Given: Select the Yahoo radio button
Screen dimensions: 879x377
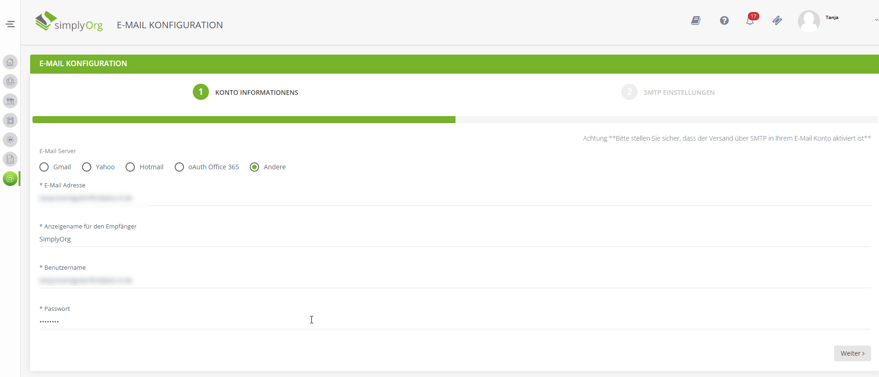Looking at the screenshot, I should (87, 167).
